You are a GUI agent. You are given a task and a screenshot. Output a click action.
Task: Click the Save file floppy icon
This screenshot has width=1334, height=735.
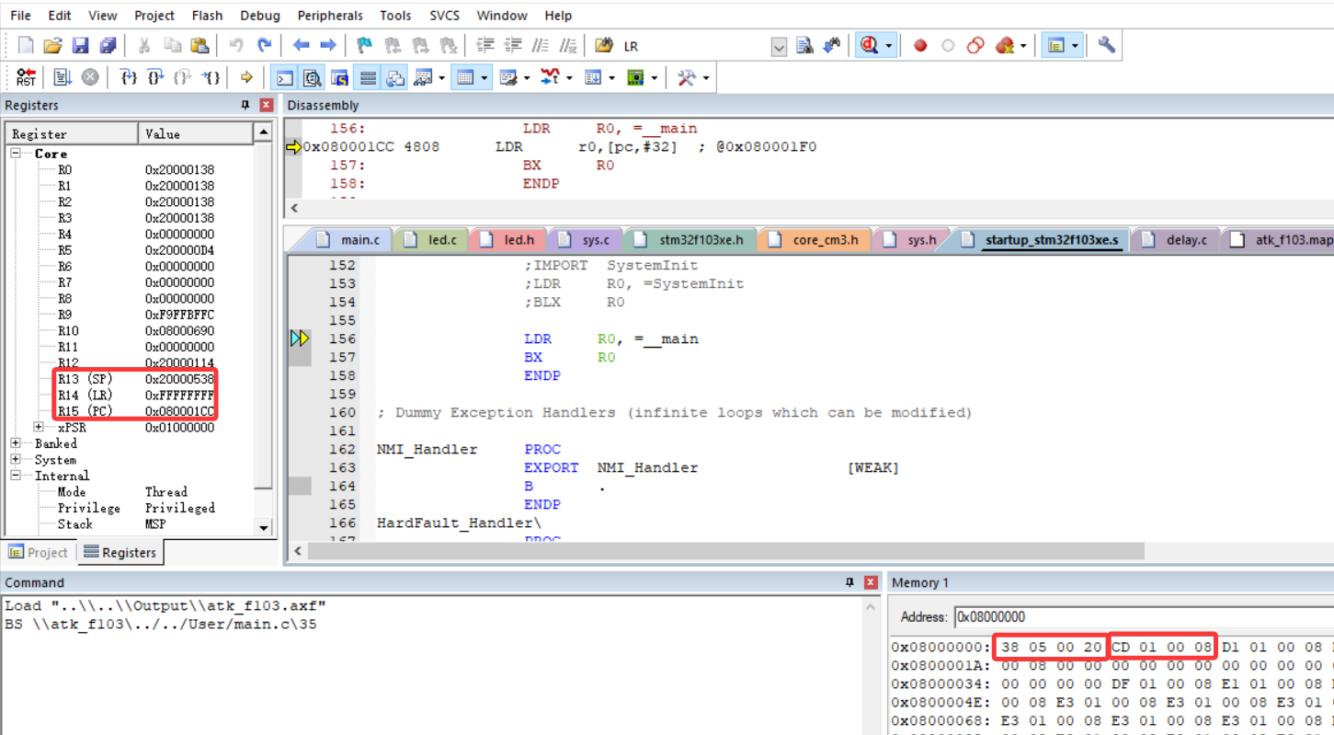[x=80, y=45]
